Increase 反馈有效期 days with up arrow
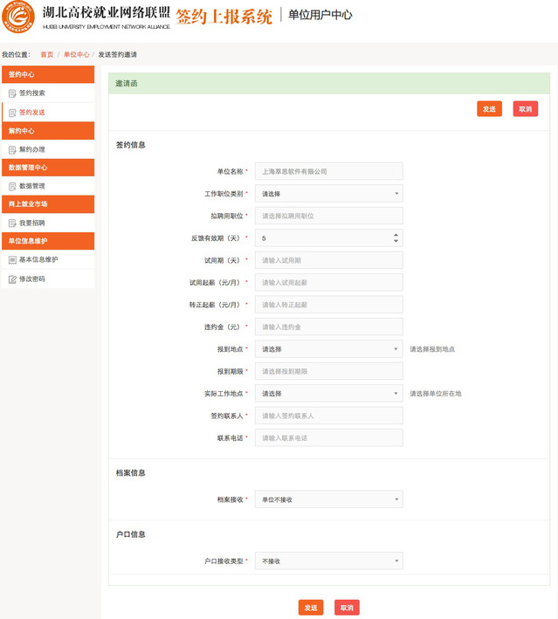558x619 pixels. (396, 234)
